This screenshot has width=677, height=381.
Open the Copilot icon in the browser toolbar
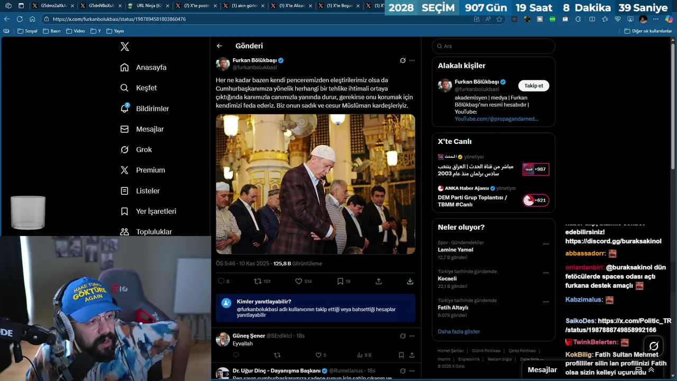(x=669, y=19)
